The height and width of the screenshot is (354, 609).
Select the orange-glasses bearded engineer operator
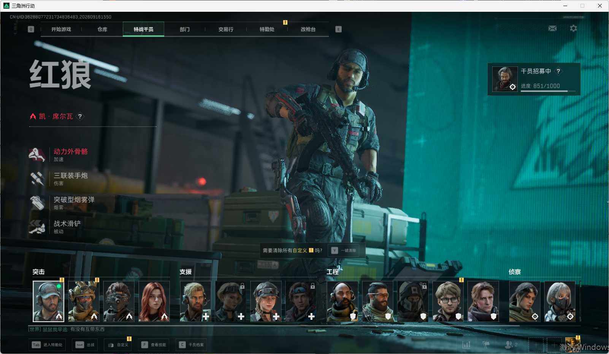pyautogui.click(x=377, y=301)
